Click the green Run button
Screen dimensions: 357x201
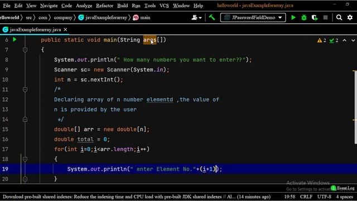[x=293, y=17]
